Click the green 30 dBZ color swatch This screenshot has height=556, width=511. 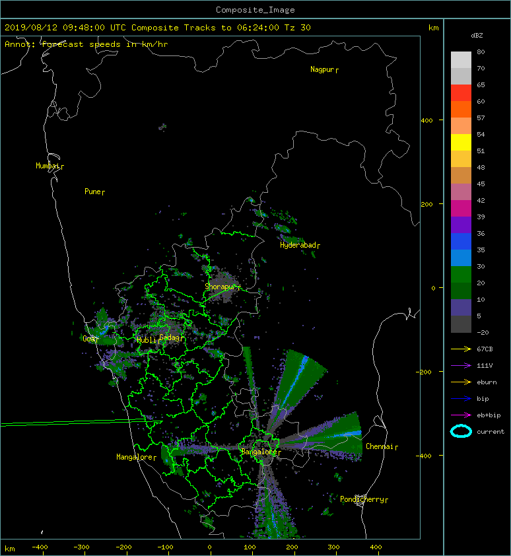click(461, 274)
